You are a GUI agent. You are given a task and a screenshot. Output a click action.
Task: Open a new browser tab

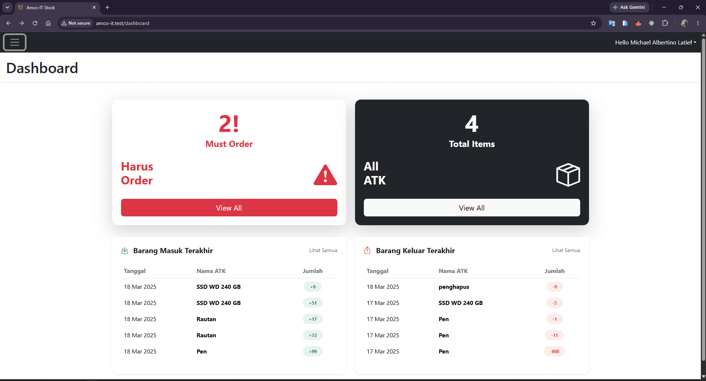pos(107,7)
